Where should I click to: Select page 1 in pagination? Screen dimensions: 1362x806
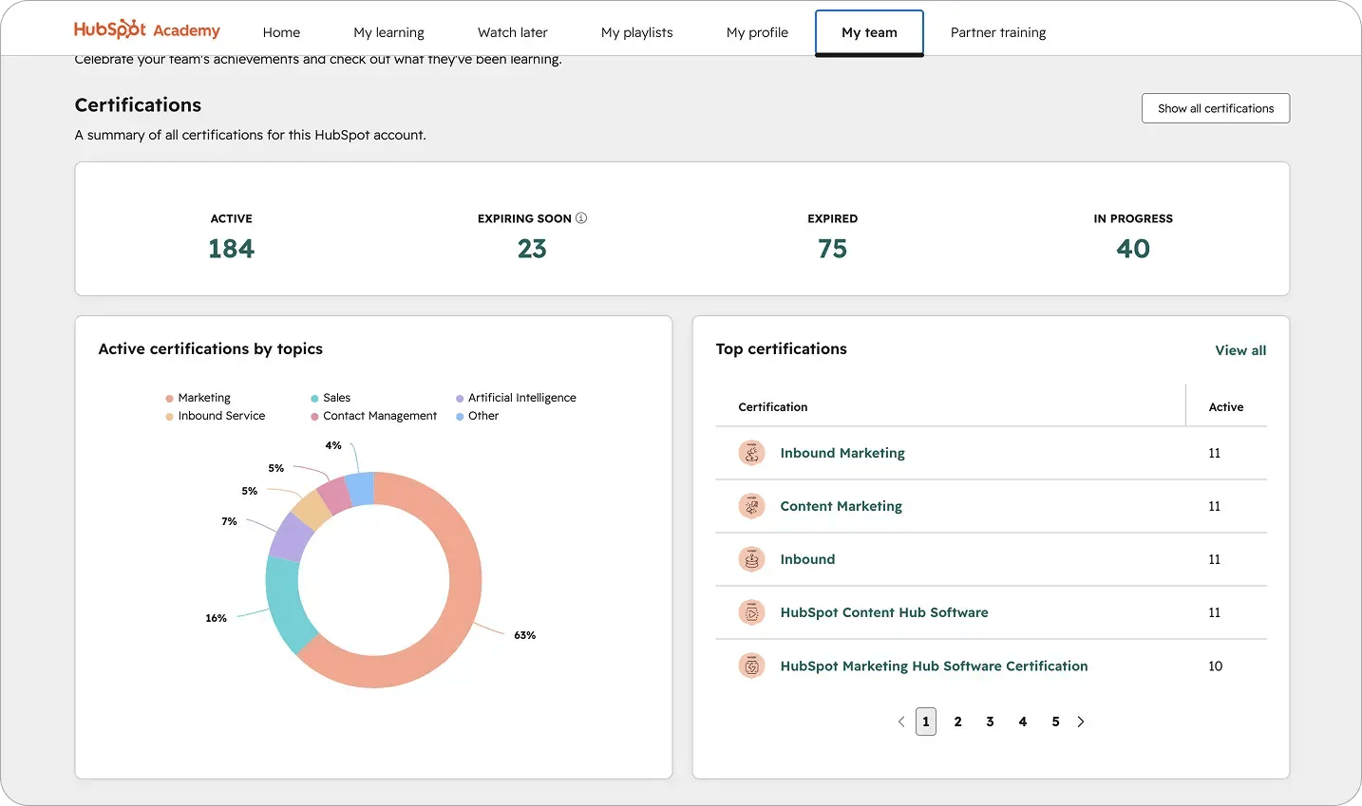[926, 722]
